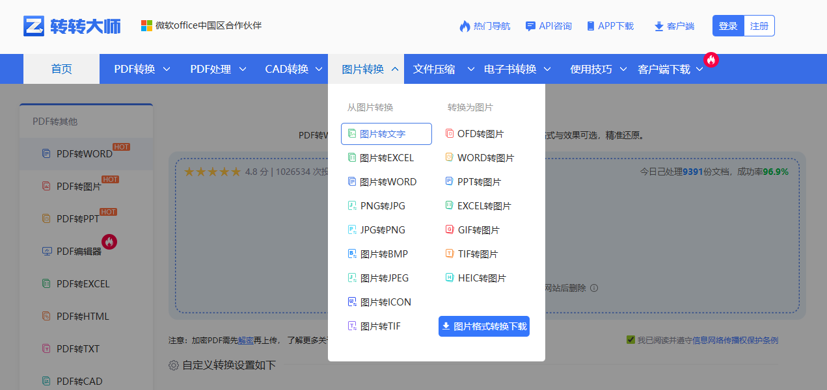Image resolution: width=827 pixels, height=390 pixels.
Task: Open the 信息网络传播权保护条例 link
Action: pos(735,340)
